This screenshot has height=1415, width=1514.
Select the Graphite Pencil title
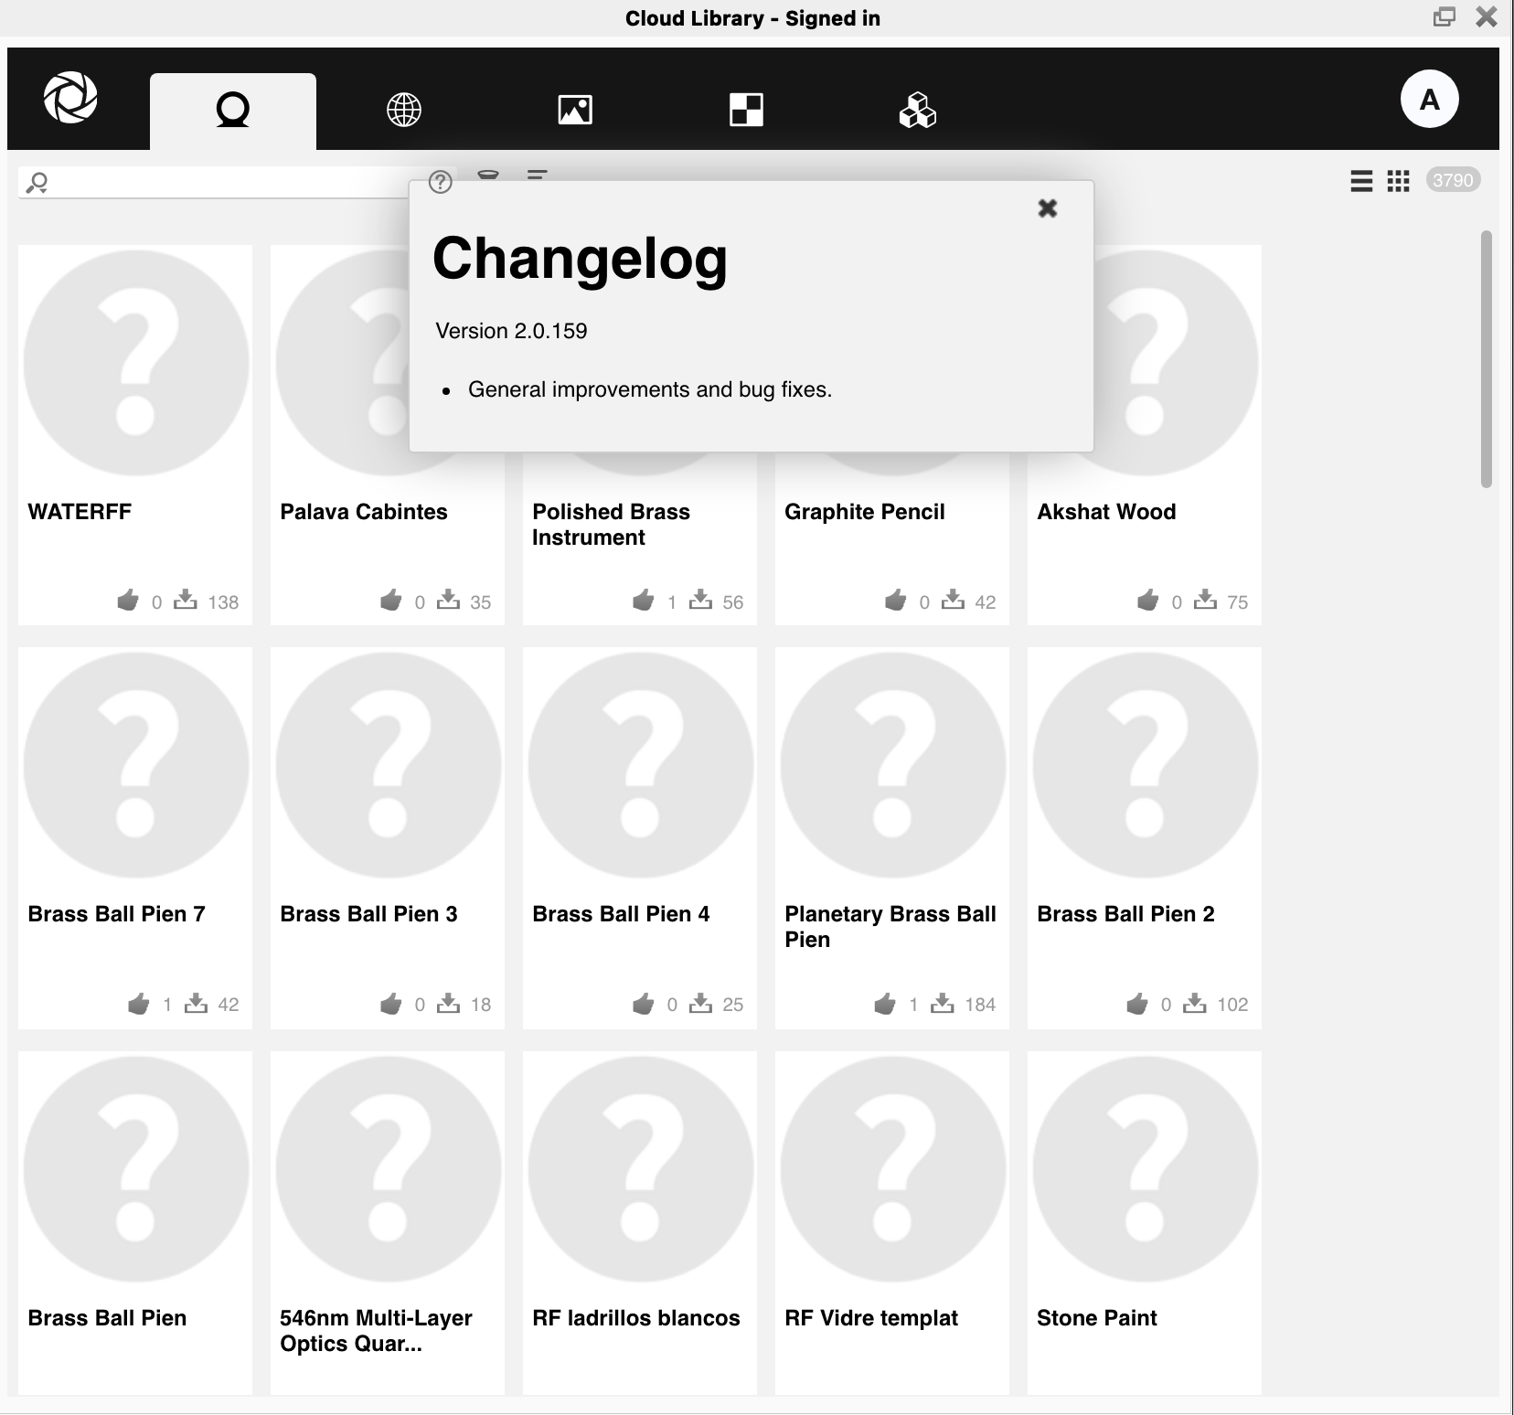point(864,512)
